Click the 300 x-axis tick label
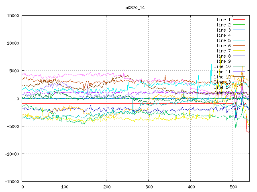The width and height of the screenshot is (257, 192). coord(149,187)
